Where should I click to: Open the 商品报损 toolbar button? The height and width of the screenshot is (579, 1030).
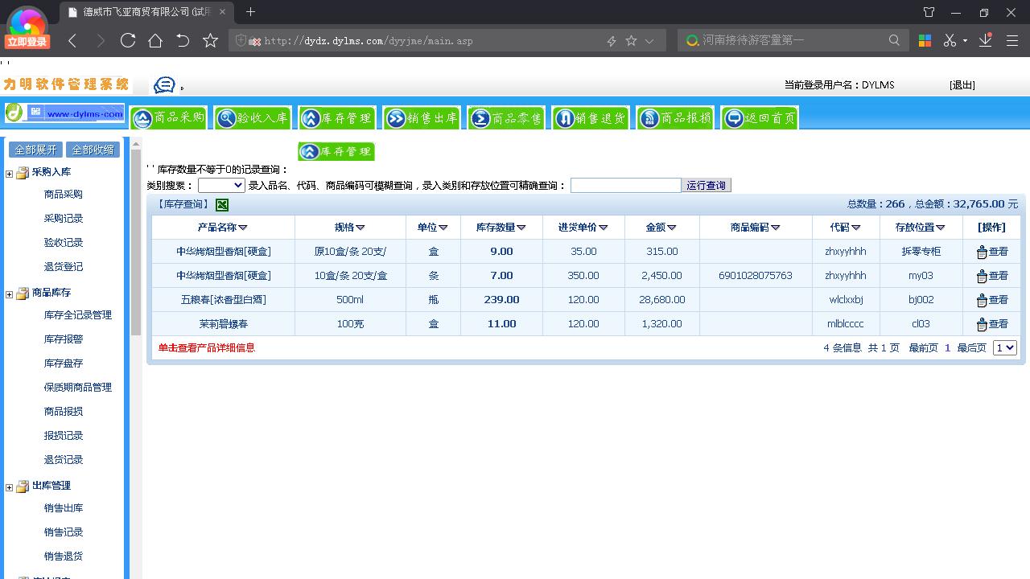coord(675,118)
